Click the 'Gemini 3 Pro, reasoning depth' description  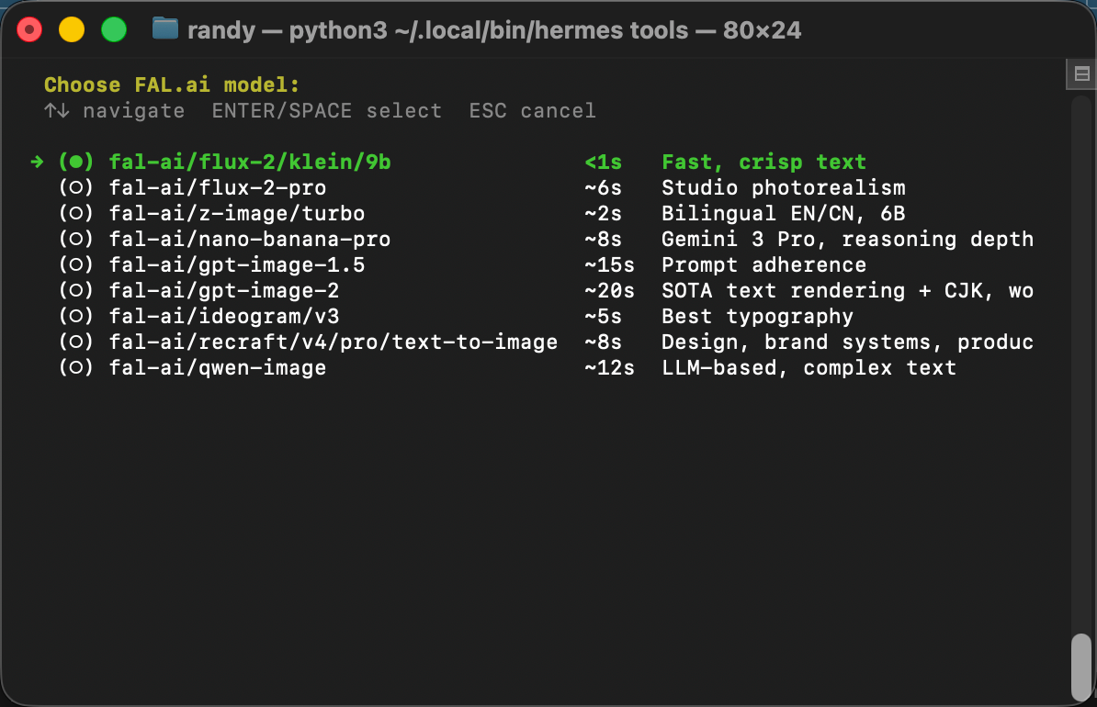pos(848,239)
